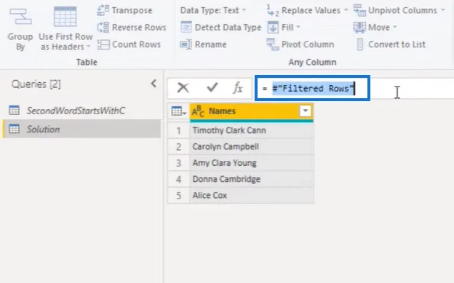The height and width of the screenshot is (283, 454).
Task: Open the Data Type: Text dropdown
Action: pyautogui.click(x=213, y=10)
